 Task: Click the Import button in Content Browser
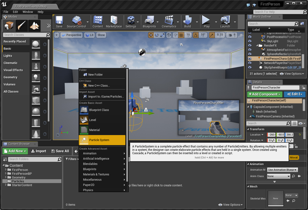tap(39, 151)
